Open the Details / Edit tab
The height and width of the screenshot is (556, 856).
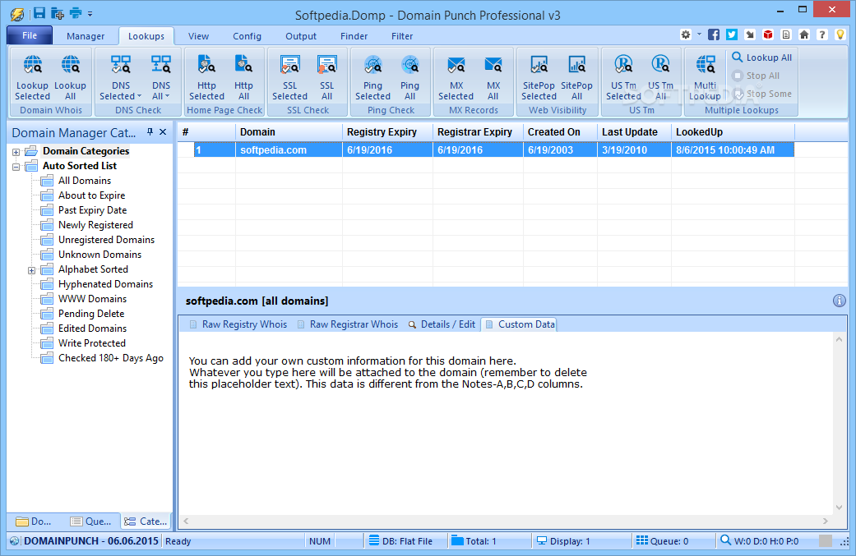(442, 324)
